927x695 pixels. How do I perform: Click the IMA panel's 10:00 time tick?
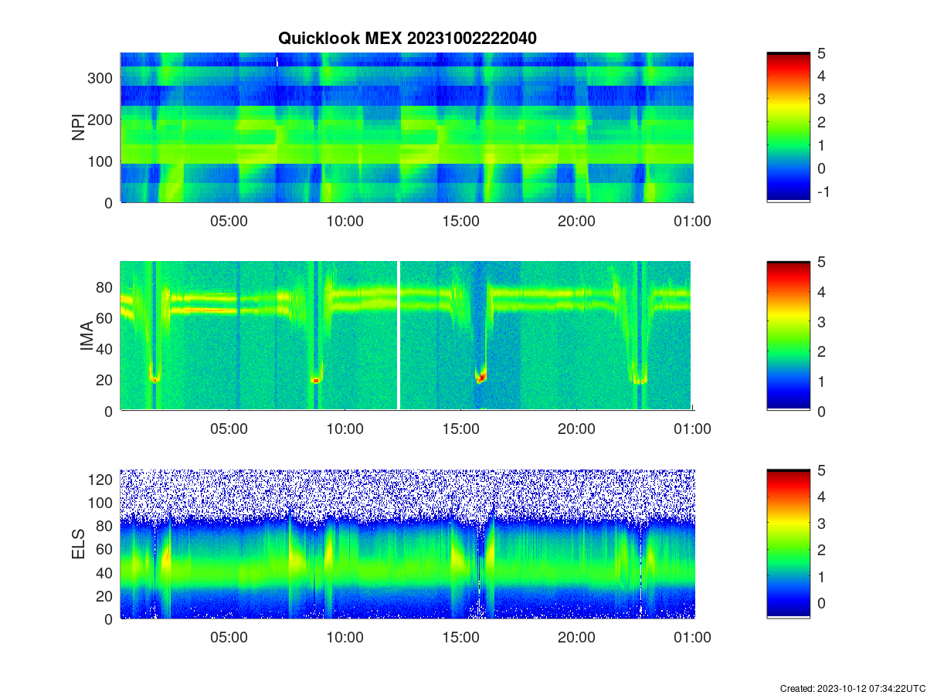coord(345,429)
